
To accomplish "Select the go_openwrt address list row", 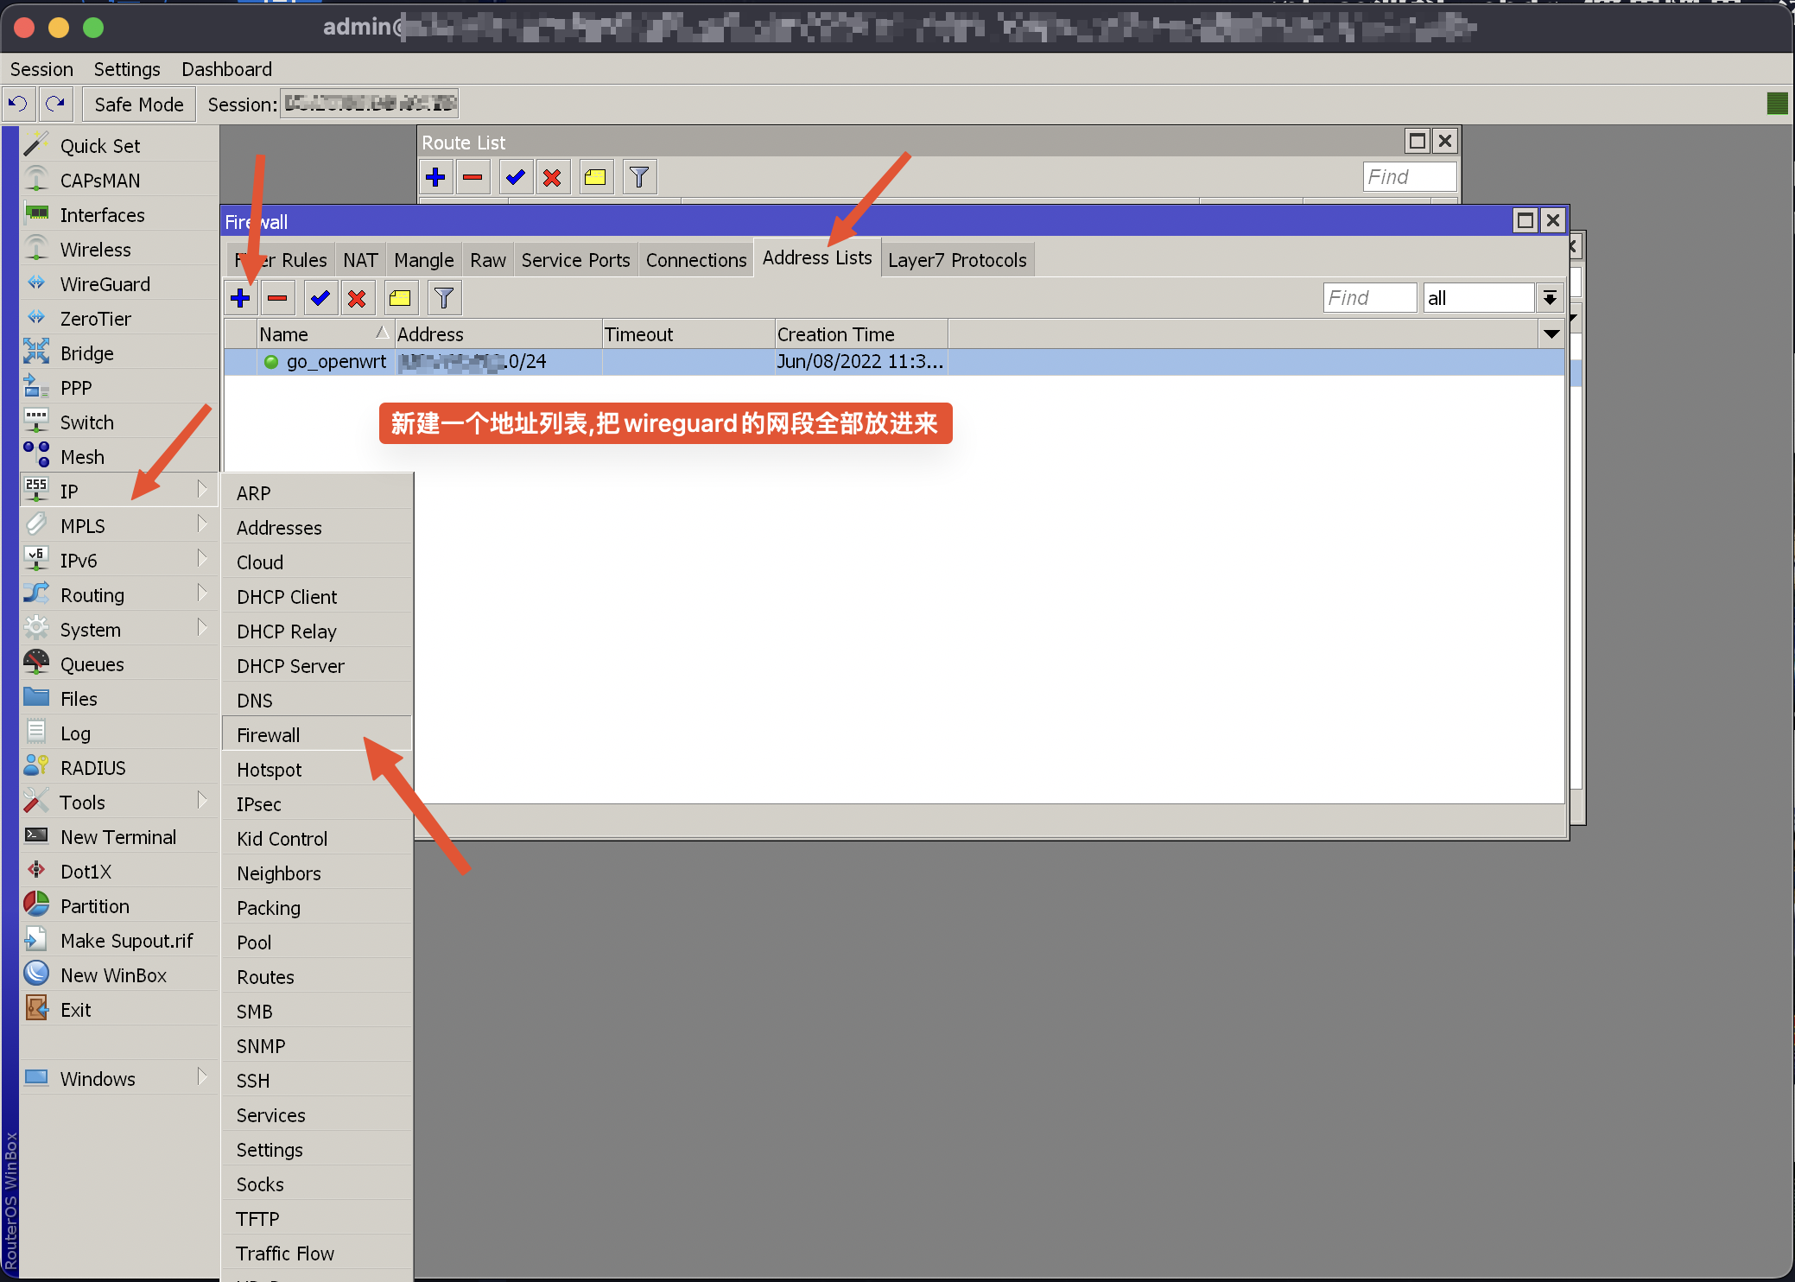I will click(337, 362).
